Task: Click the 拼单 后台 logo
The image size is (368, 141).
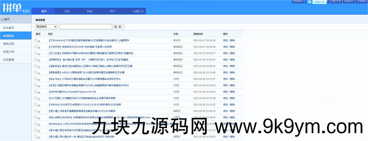Action: (x=16, y=8)
